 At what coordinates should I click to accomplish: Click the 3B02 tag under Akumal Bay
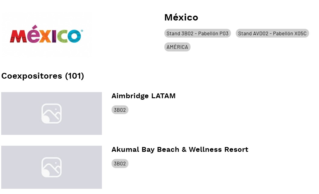point(120,164)
